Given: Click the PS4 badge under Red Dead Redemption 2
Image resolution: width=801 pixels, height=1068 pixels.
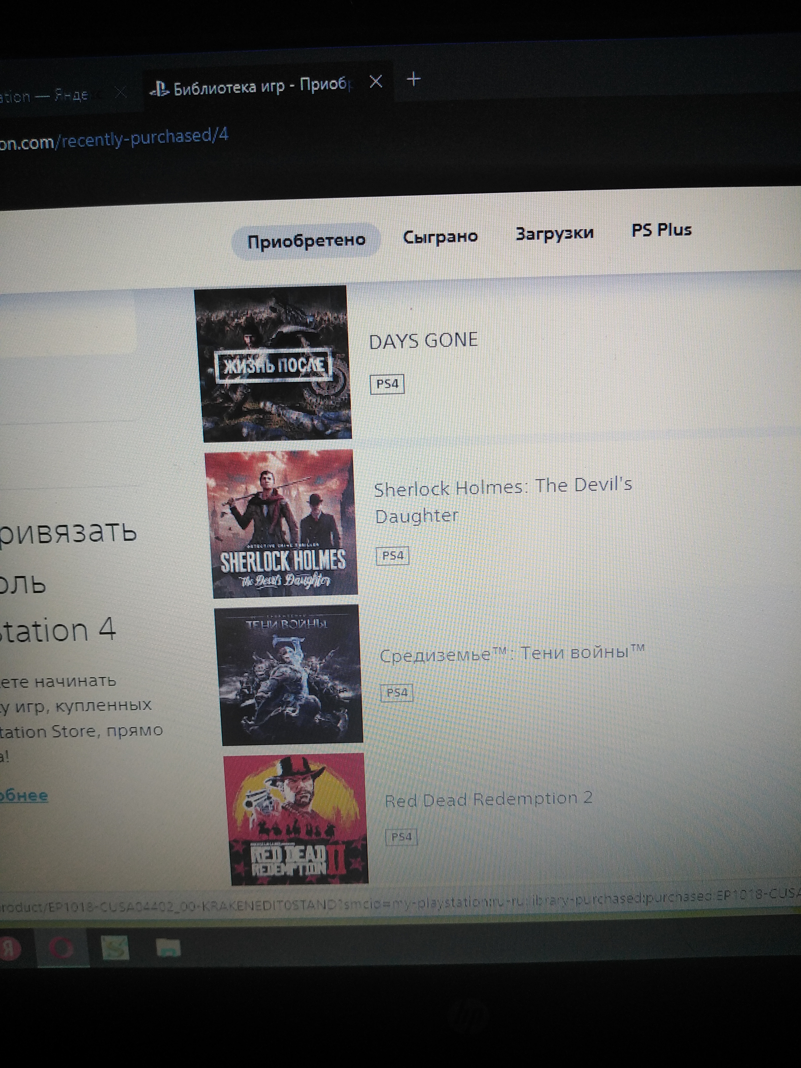Looking at the screenshot, I should (x=401, y=837).
